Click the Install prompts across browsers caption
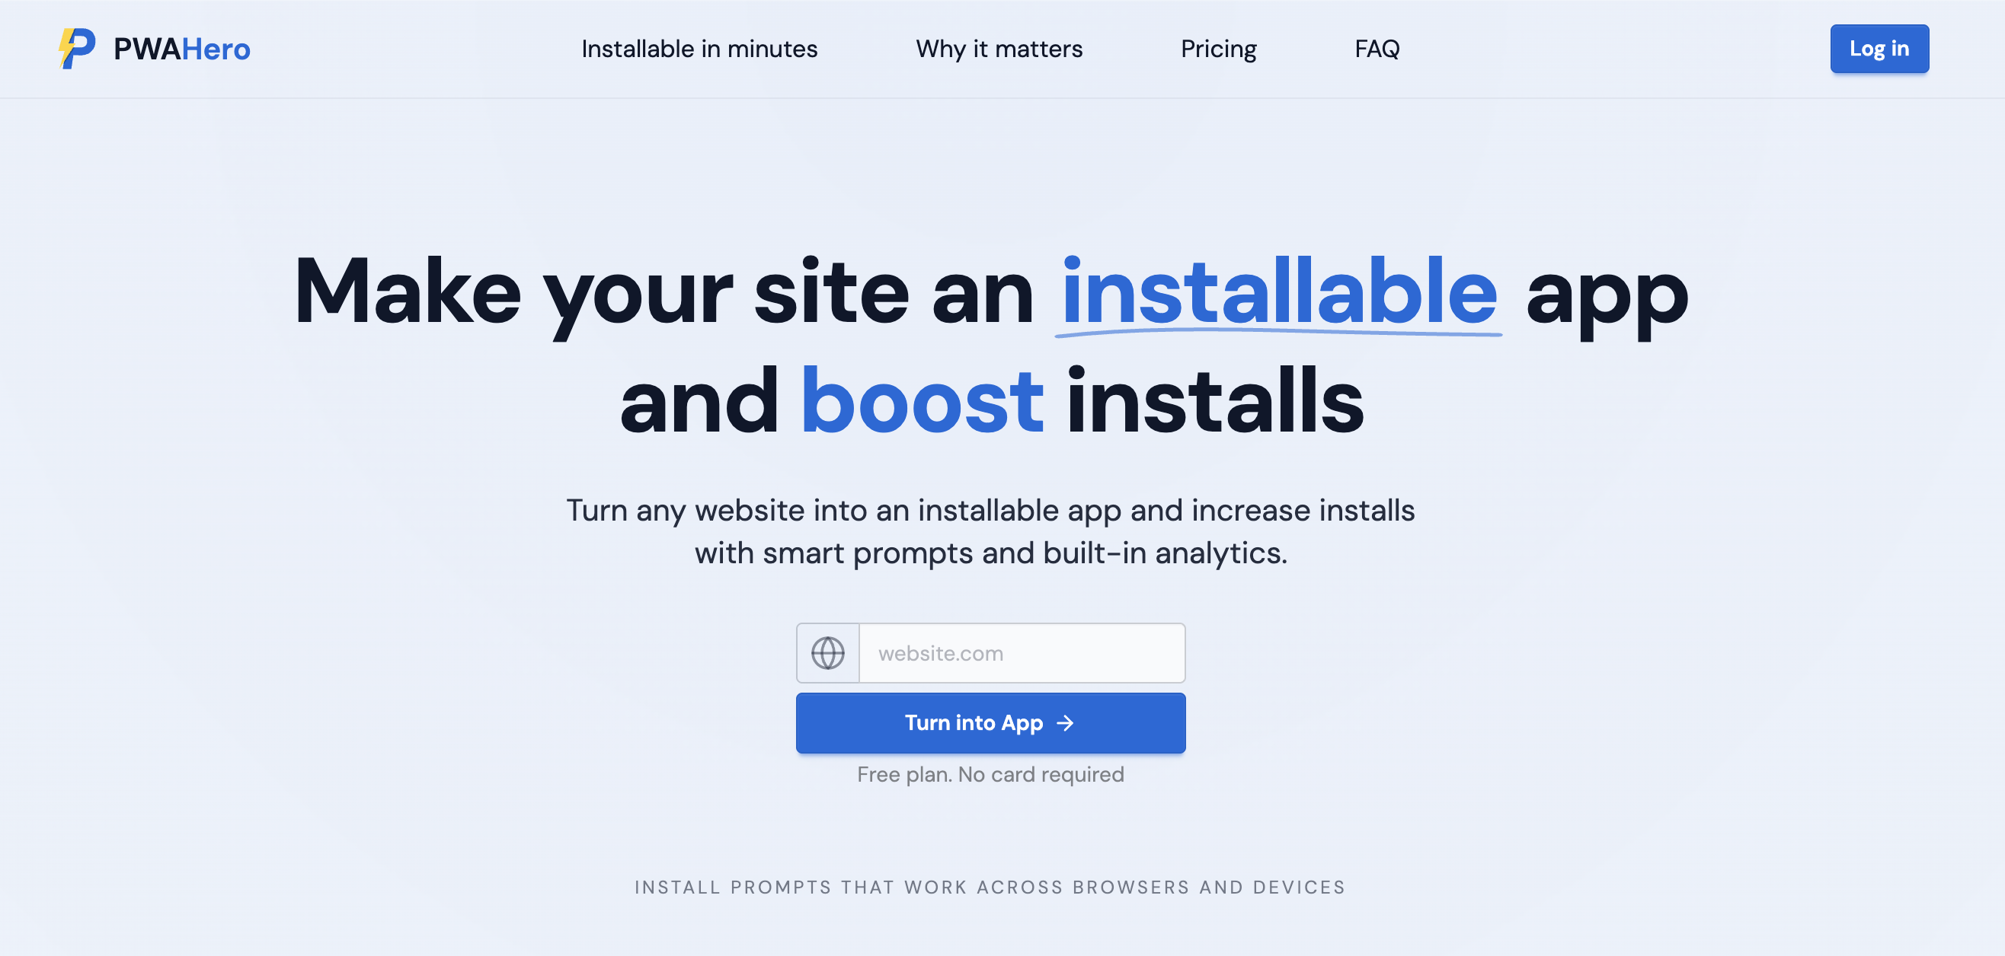This screenshot has height=956, width=2005. (990, 887)
